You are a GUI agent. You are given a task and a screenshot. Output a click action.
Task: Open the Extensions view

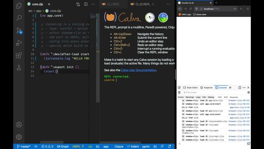click(x=19, y=55)
